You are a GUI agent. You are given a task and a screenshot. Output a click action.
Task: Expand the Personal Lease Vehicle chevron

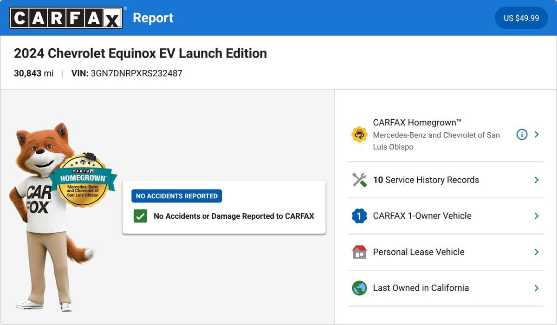(x=537, y=252)
